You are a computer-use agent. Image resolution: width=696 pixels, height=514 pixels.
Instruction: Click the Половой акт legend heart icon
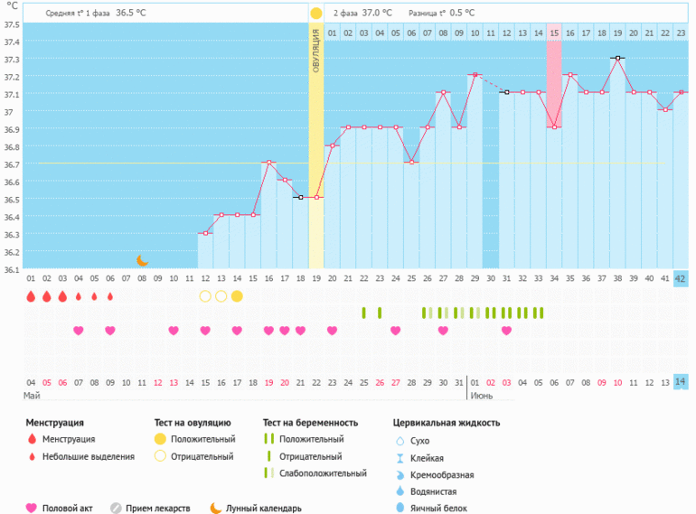pos(31,508)
